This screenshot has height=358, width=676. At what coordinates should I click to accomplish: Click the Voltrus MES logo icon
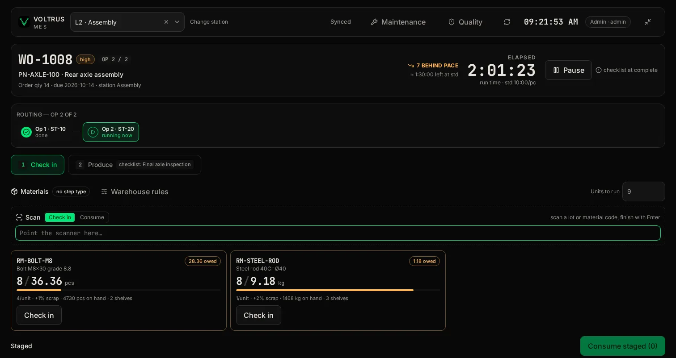point(24,22)
